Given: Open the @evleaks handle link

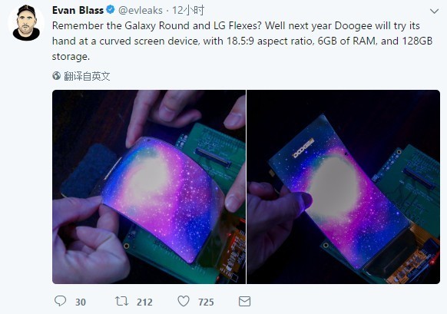Looking at the screenshot, I should 141,11.
